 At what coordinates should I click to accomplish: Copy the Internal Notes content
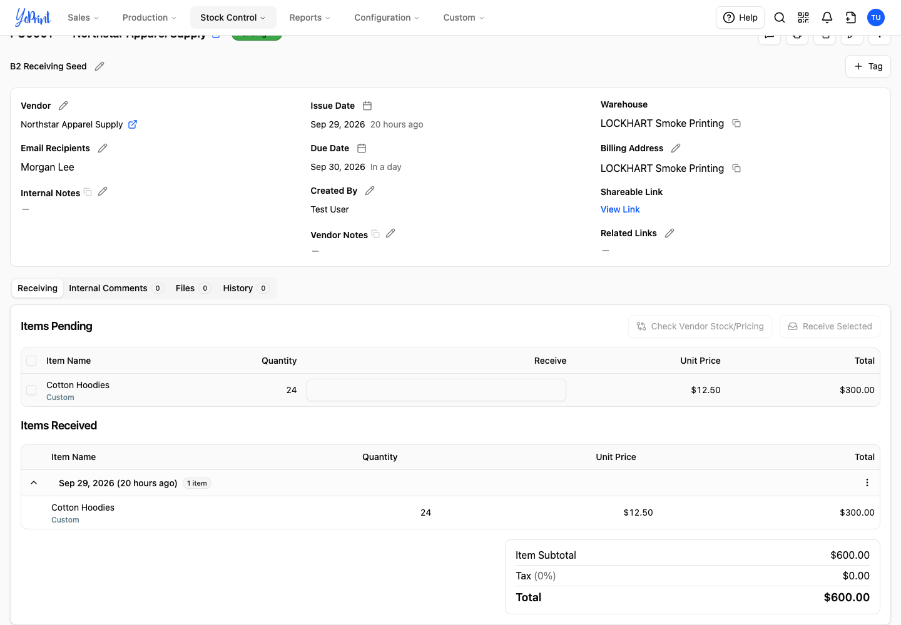pos(88,192)
